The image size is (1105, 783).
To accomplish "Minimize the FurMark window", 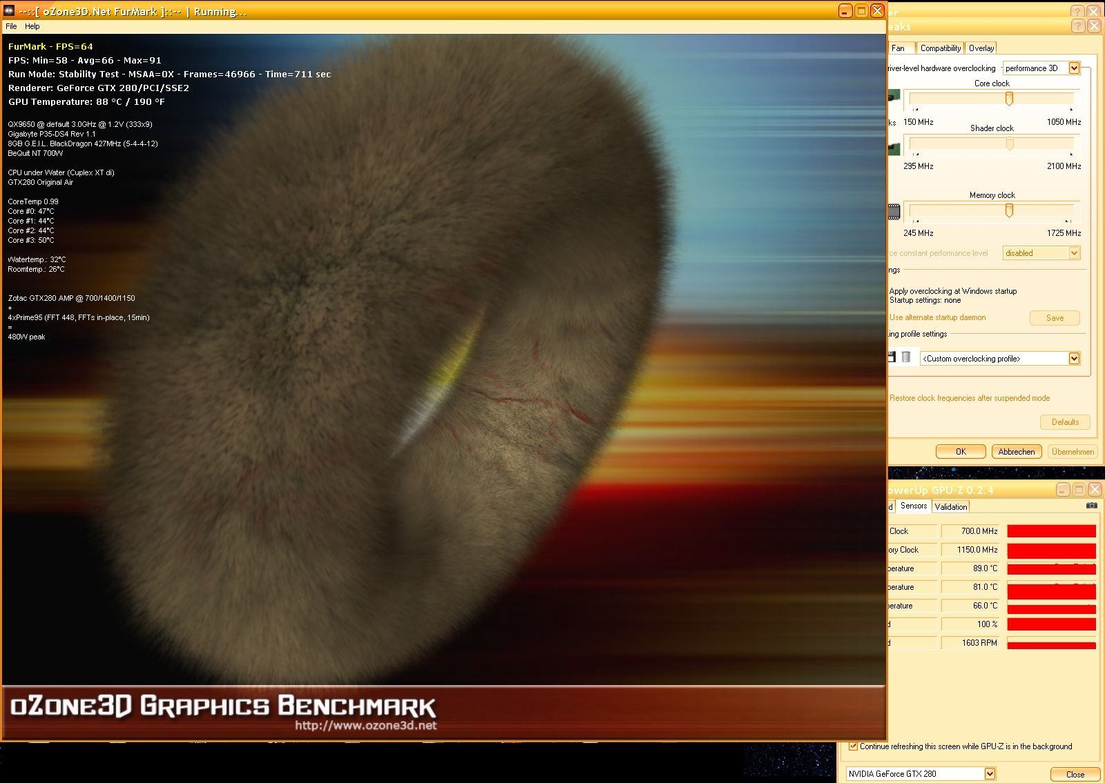I will pyautogui.click(x=846, y=11).
